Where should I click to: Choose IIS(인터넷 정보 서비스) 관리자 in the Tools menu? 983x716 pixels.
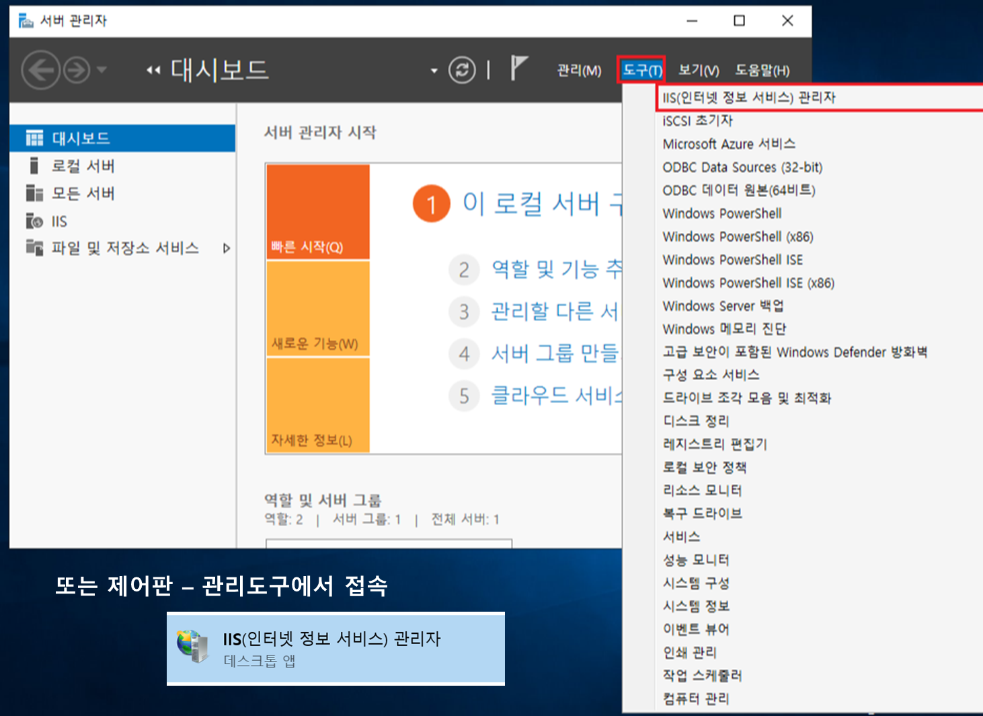click(x=819, y=98)
